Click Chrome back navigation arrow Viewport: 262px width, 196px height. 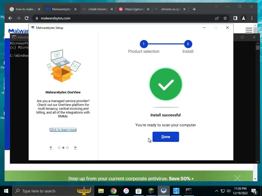click(x=10, y=18)
